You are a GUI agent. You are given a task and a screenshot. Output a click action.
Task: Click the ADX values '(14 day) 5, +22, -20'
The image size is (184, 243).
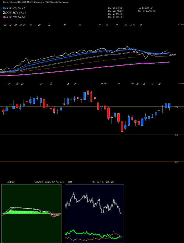pyautogui.click(x=103, y=182)
